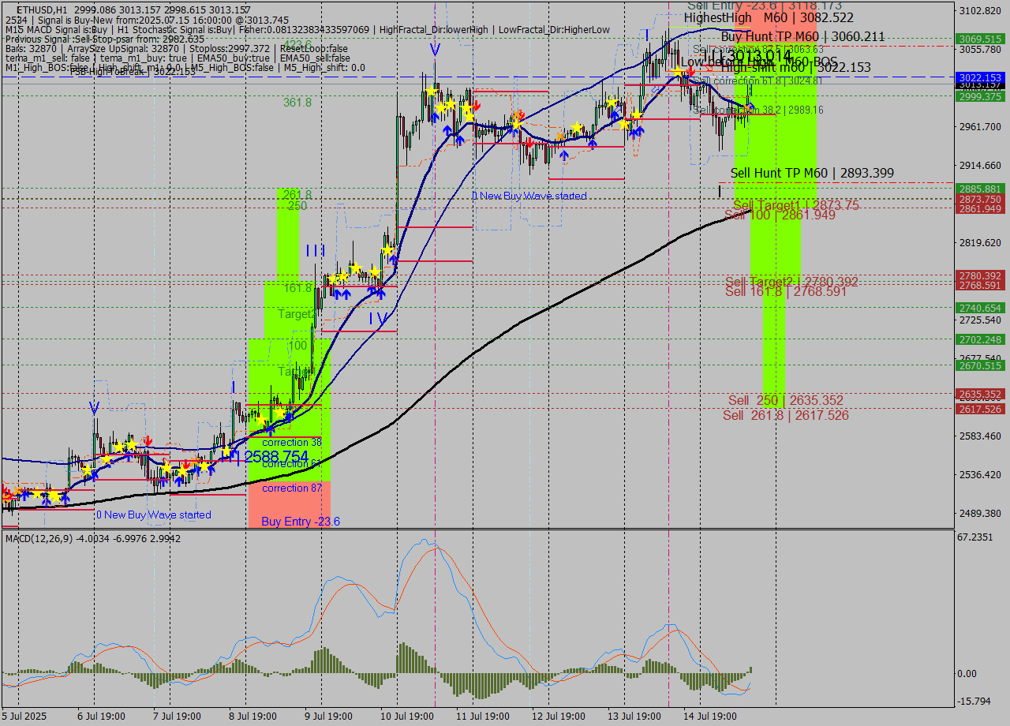The width and height of the screenshot is (1010, 726).
Task: Click the HighestHigh M60 3082.522 text label
Action: pyautogui.click(x=770, y=17)
